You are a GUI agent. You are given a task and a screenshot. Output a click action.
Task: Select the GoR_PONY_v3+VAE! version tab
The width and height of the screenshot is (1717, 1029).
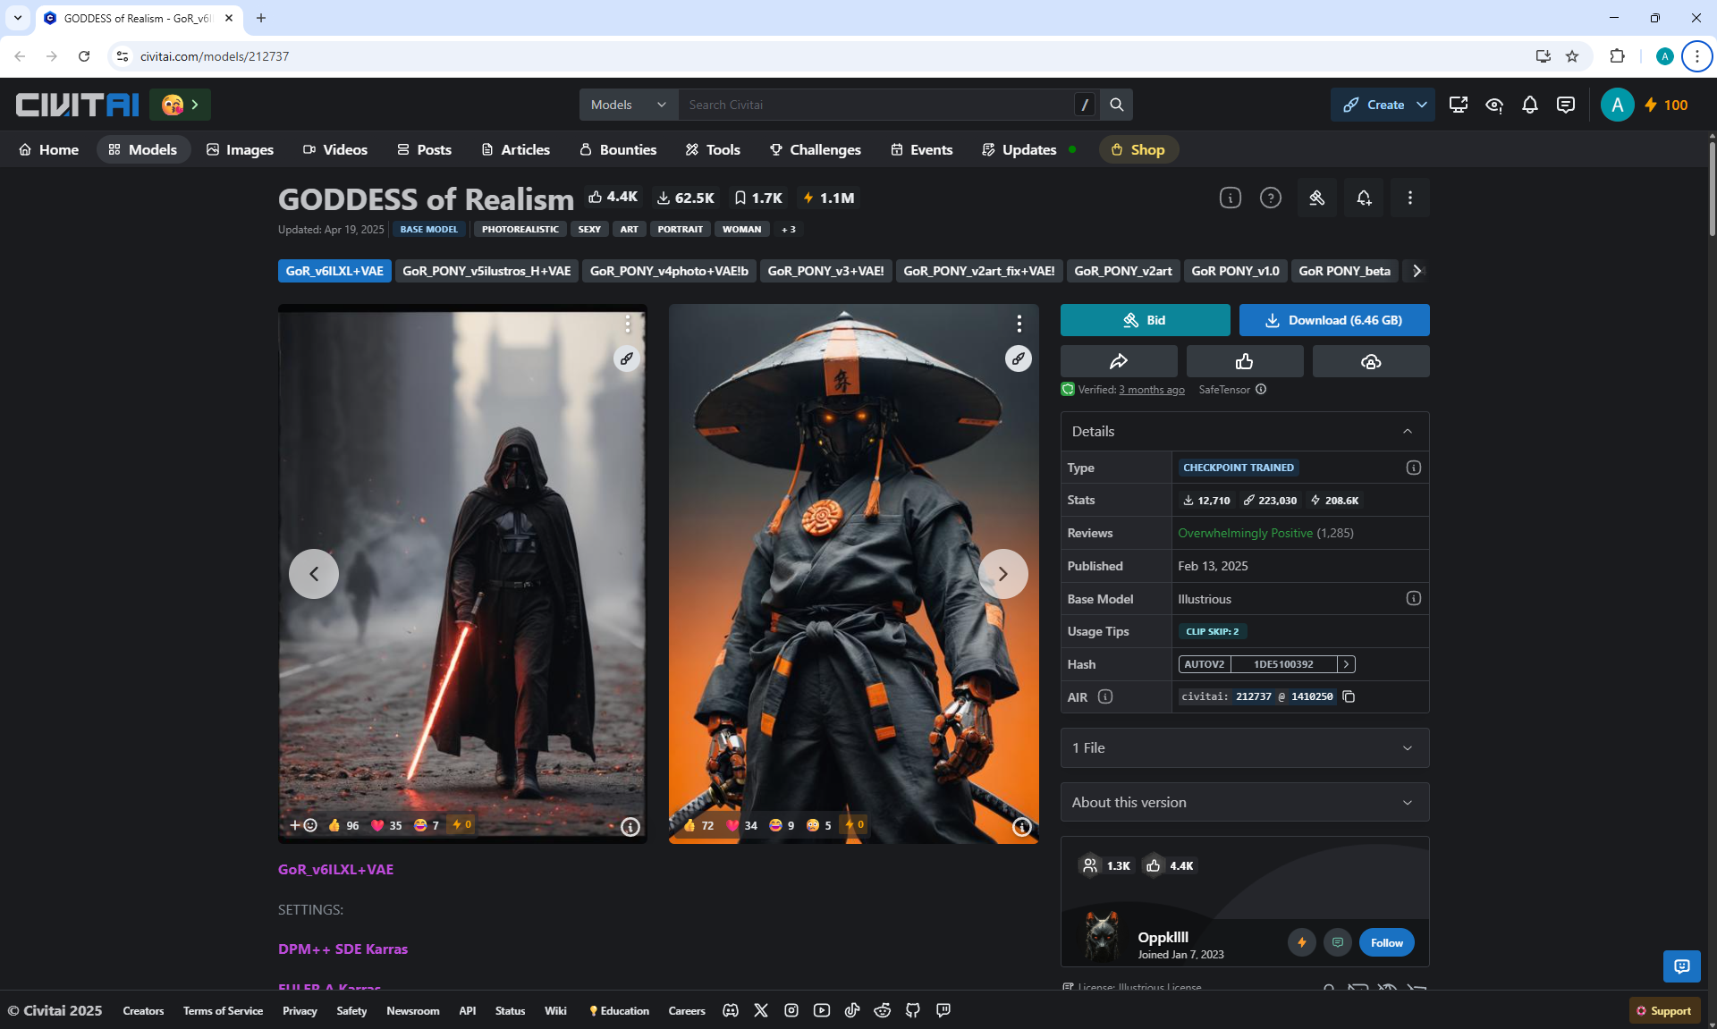click(825, 271)
